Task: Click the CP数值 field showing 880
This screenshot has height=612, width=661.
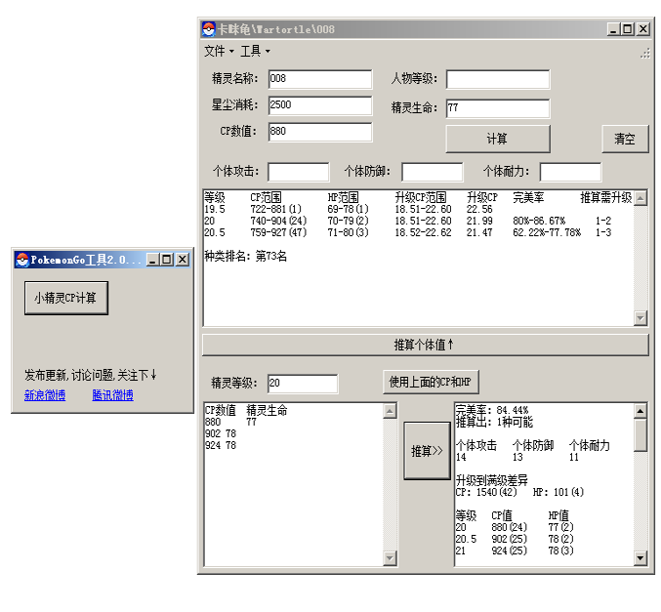Action: click(320, 132)
